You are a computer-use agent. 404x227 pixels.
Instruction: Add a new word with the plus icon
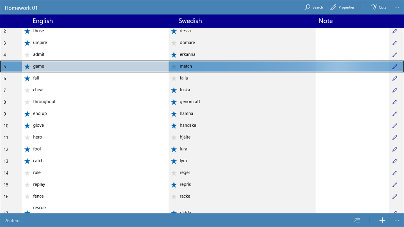point(382,220)
